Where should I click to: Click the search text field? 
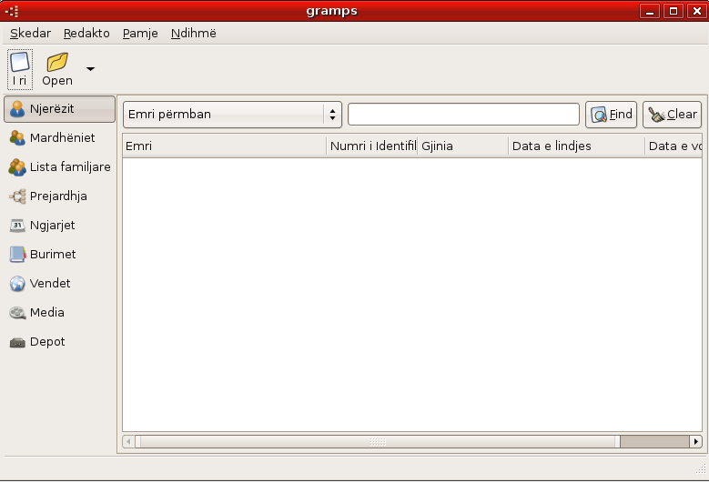(463, 115)
